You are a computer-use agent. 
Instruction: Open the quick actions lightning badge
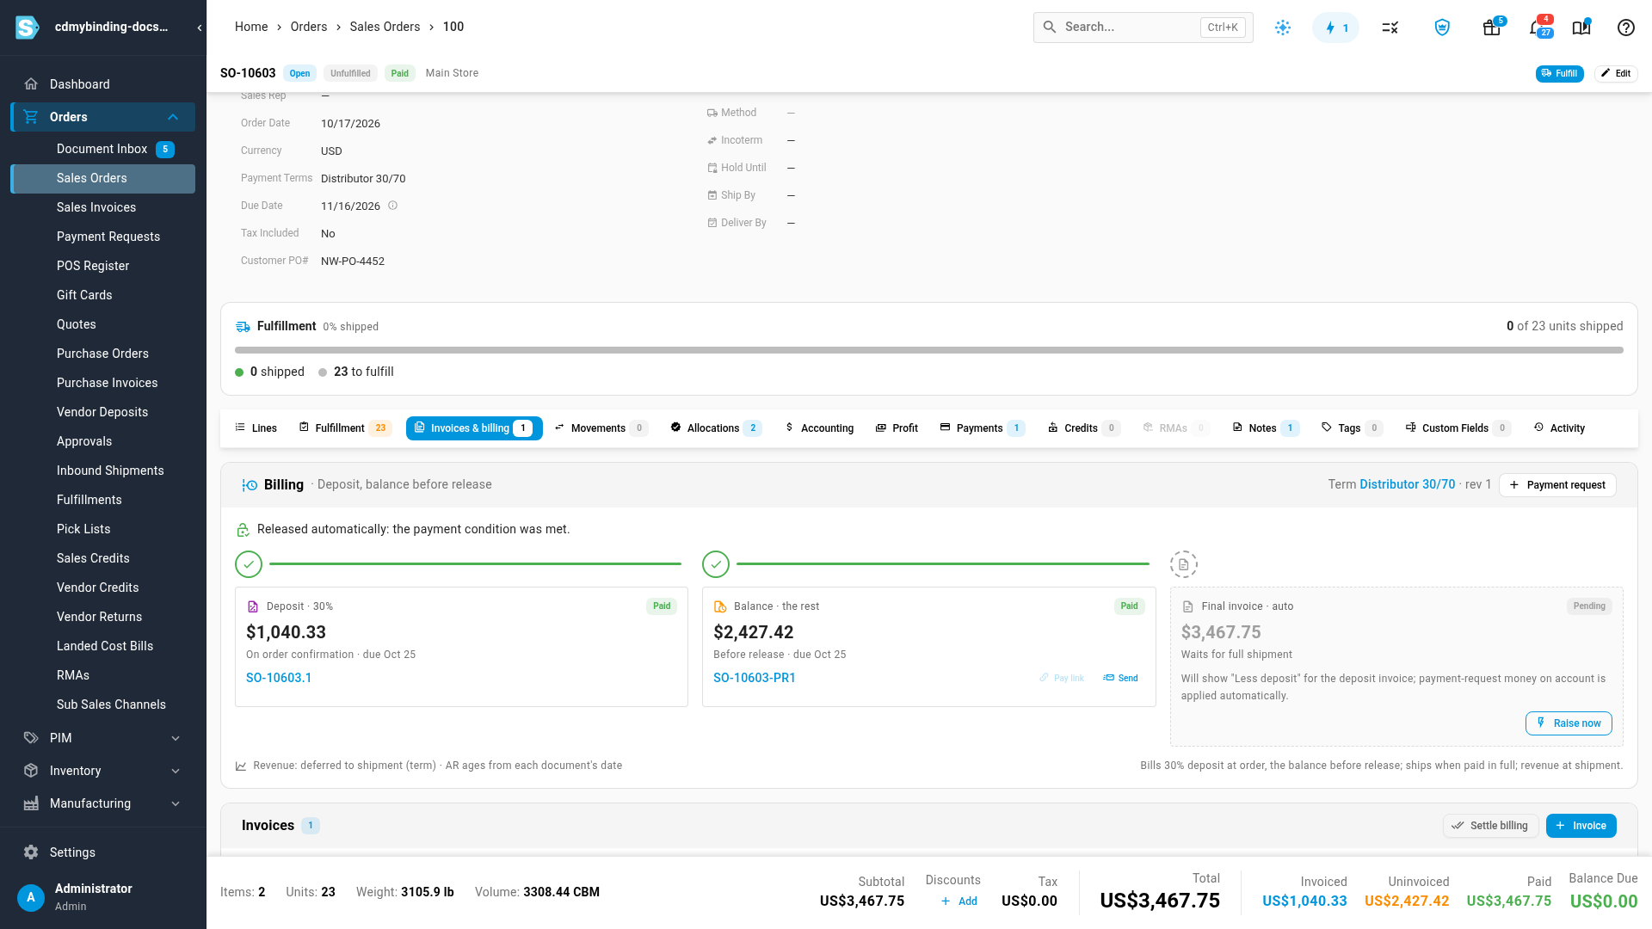[1335, 28]
